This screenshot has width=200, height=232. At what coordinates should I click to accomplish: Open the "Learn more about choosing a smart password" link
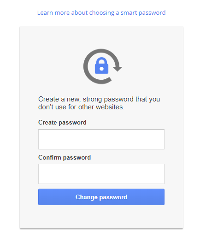[x=101, y=13]
